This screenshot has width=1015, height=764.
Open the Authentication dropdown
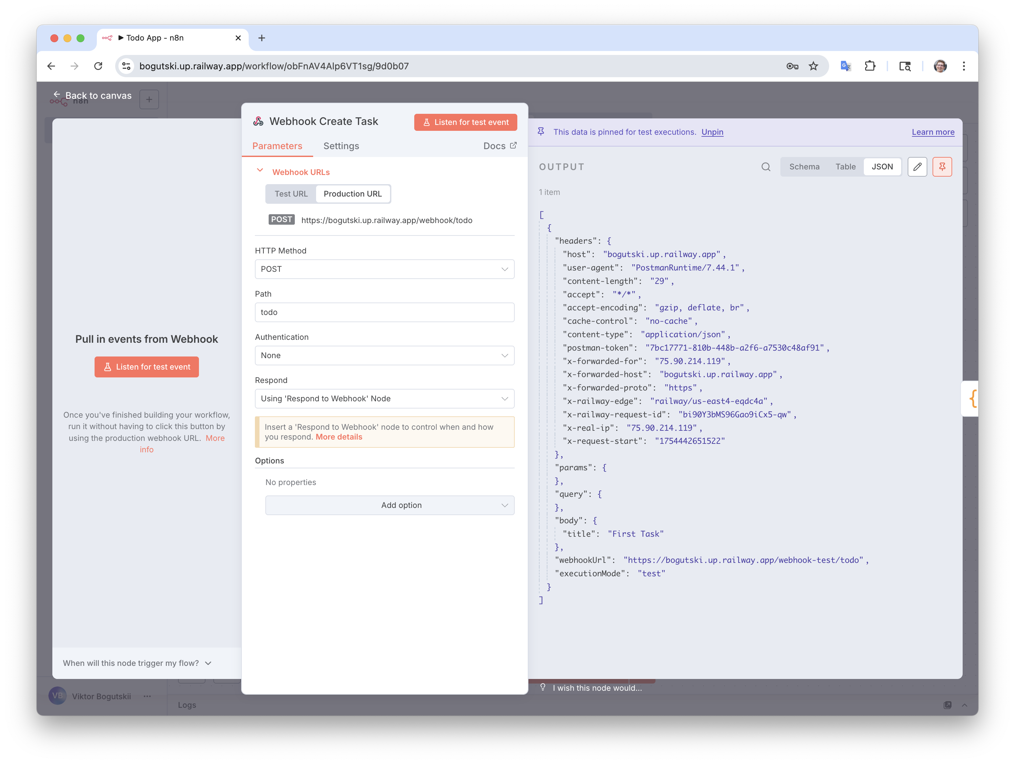[x=384, y=356]
